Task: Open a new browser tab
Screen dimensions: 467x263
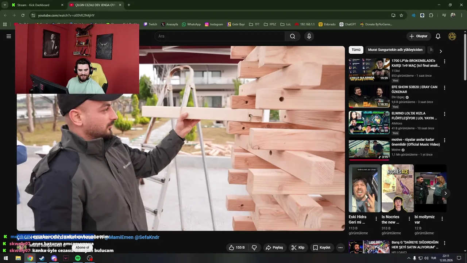Action: [x=129, y=5]
